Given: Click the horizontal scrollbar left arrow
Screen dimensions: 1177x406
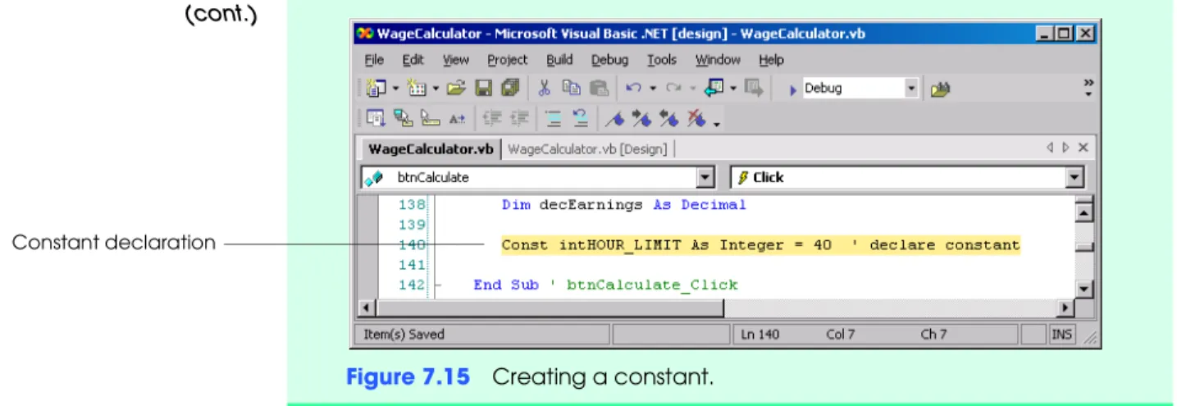Looking at the screenshot, I should point(368,308).
